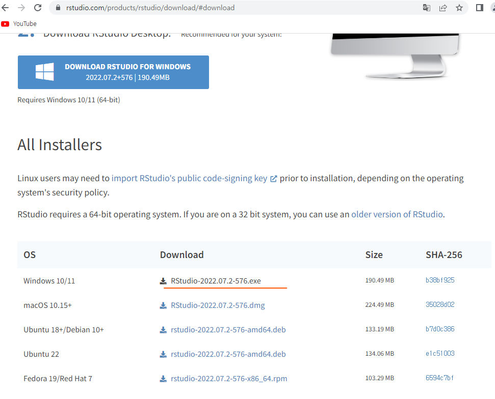This screenshot has height=399, width=495.
Task: Click download icon in the Ubuntu 22 row
Action: coord(163,354)
